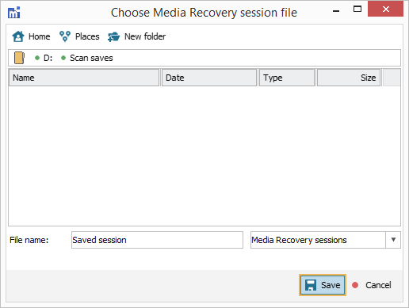The height and width of the screenshot is (308, 409).
Task: Open Places via the pin markers icon
Action: (x=65, y=36)
